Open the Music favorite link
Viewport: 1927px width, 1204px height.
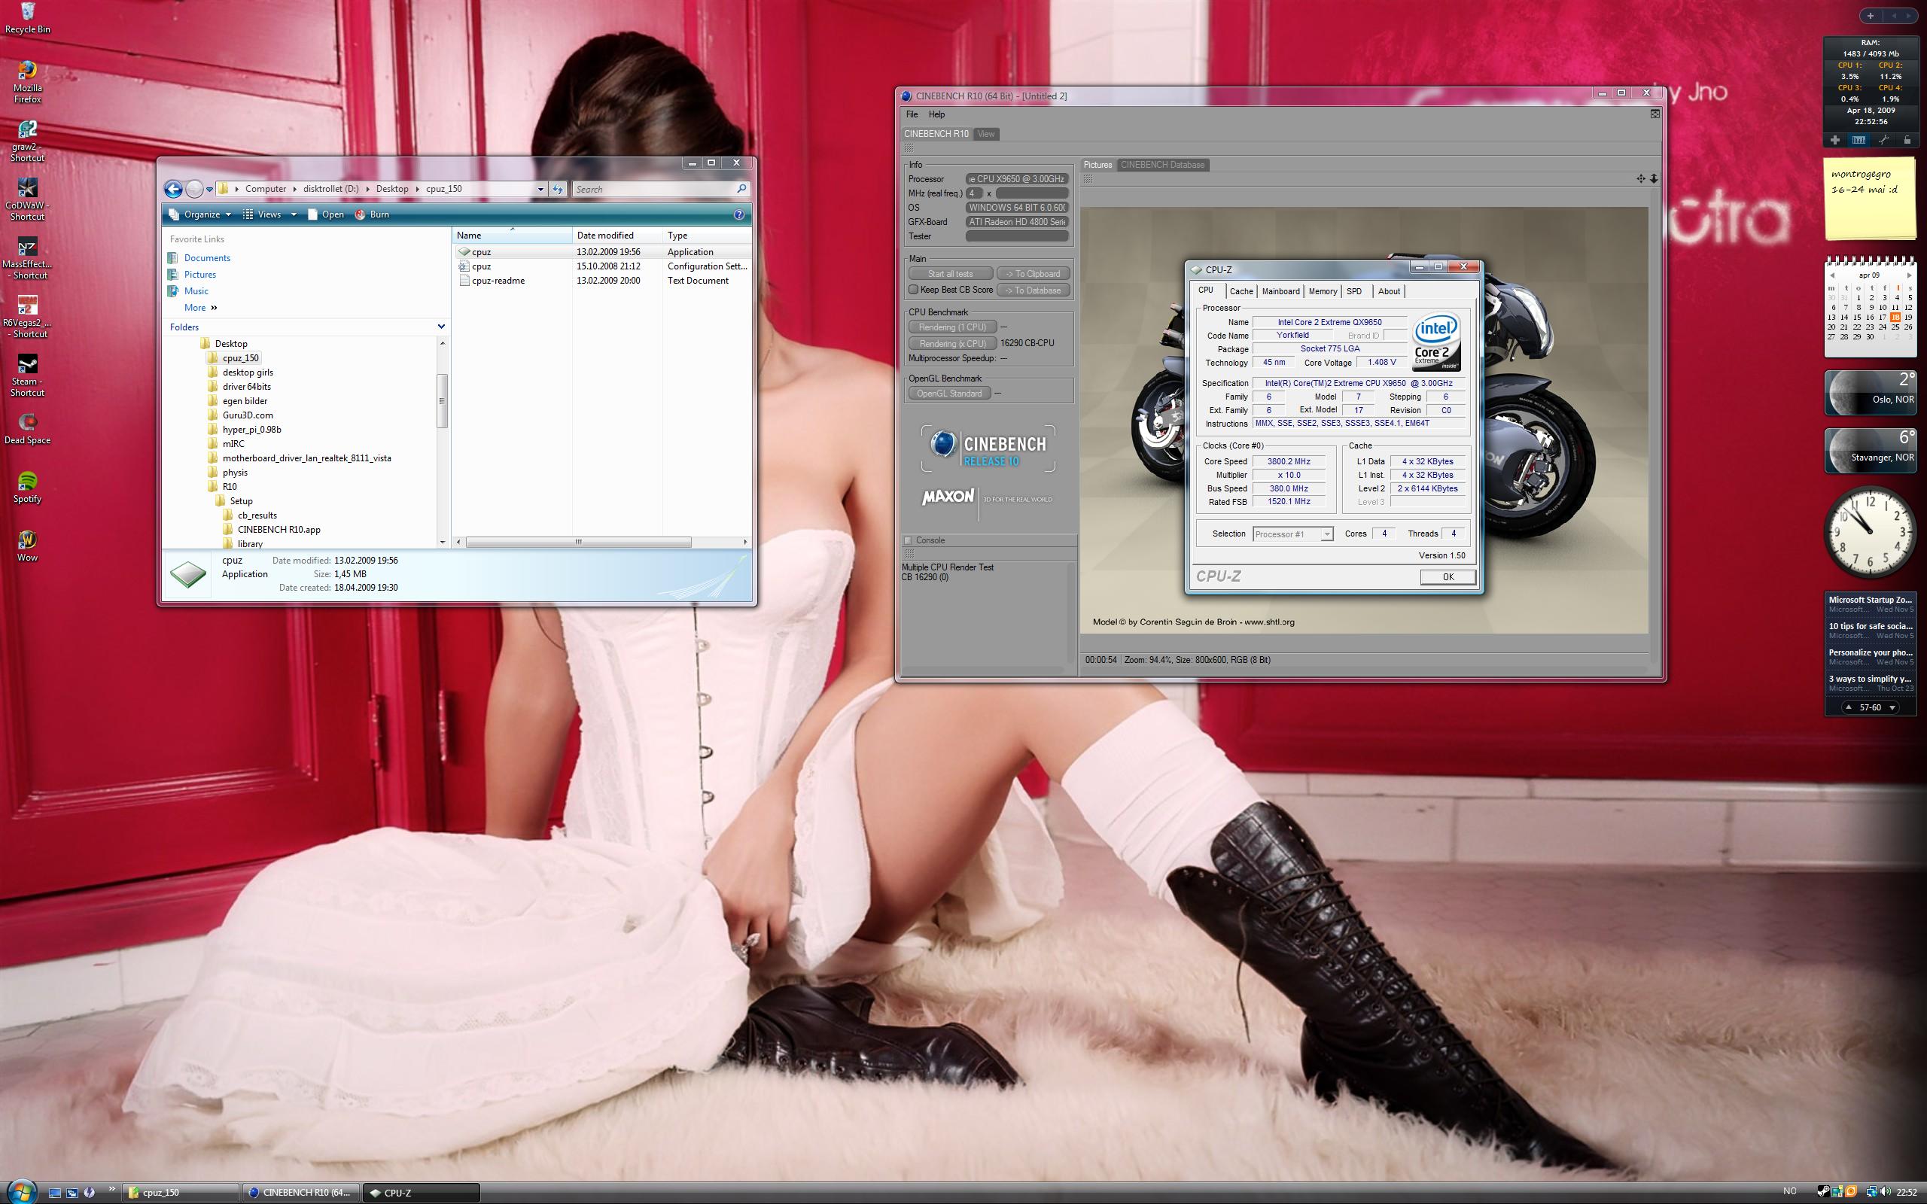[195, 291]
